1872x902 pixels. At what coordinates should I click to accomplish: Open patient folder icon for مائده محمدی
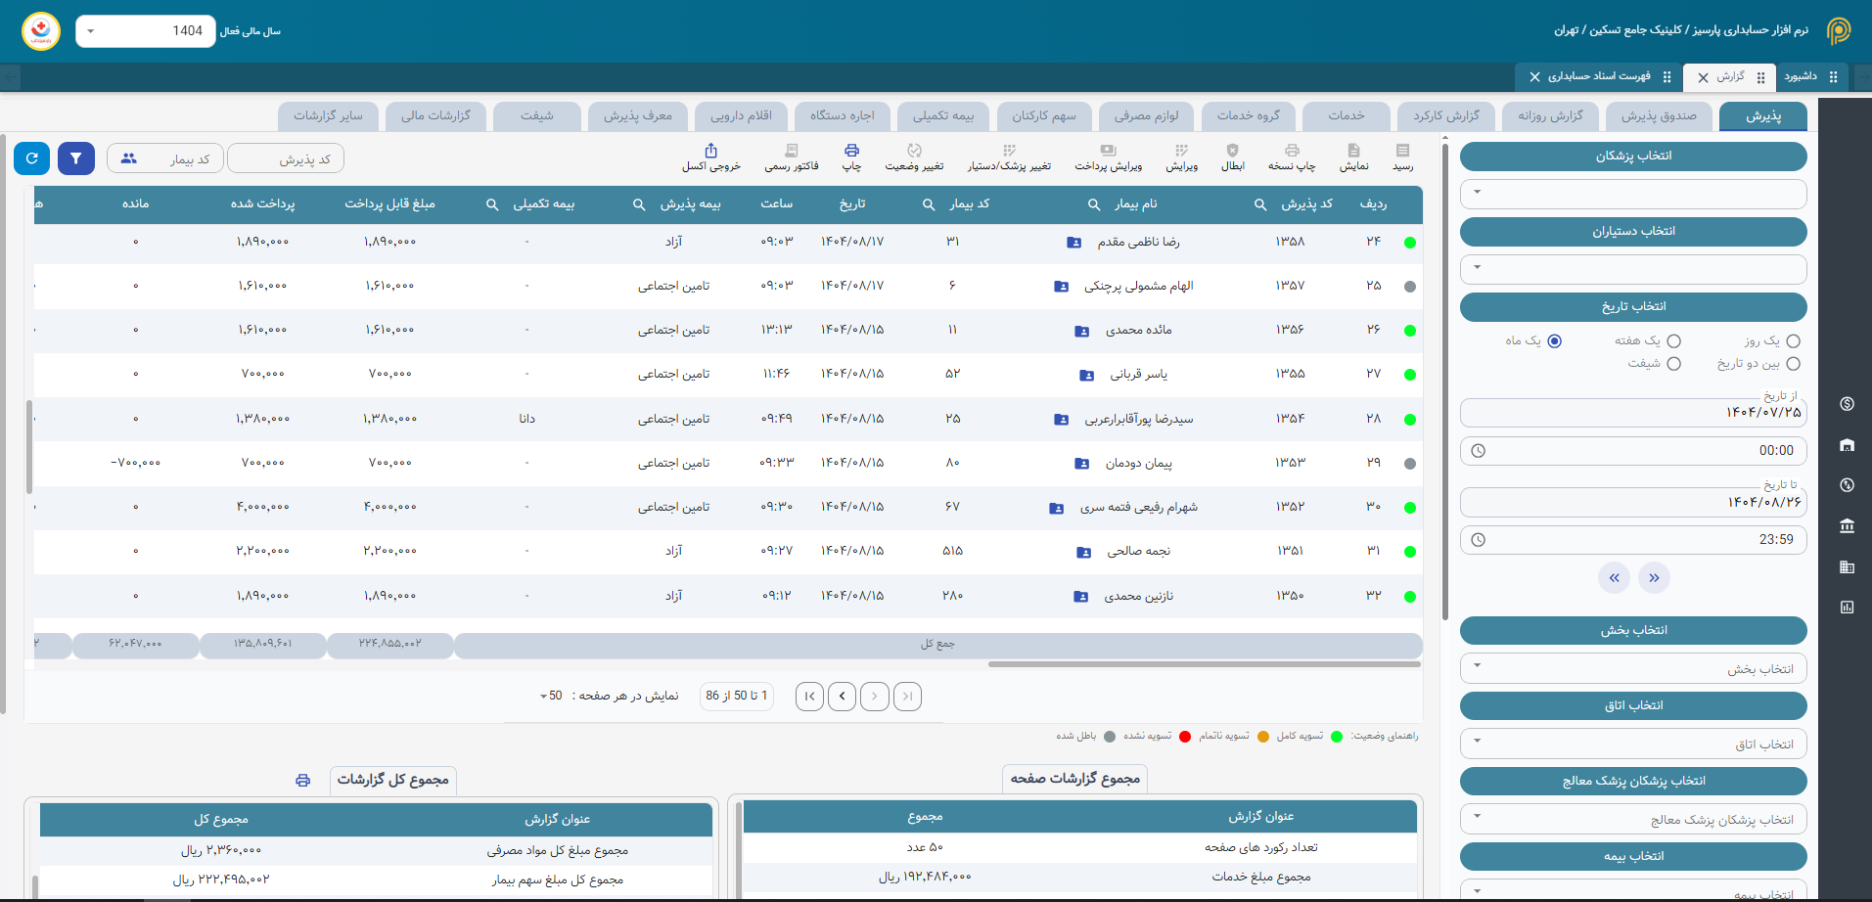tap(1081, 332)
